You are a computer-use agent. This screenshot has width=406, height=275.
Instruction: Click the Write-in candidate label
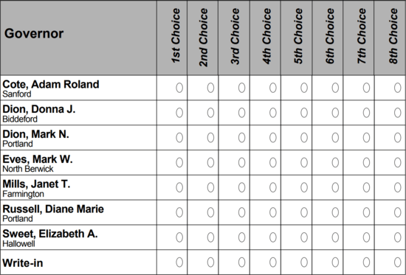23,263
